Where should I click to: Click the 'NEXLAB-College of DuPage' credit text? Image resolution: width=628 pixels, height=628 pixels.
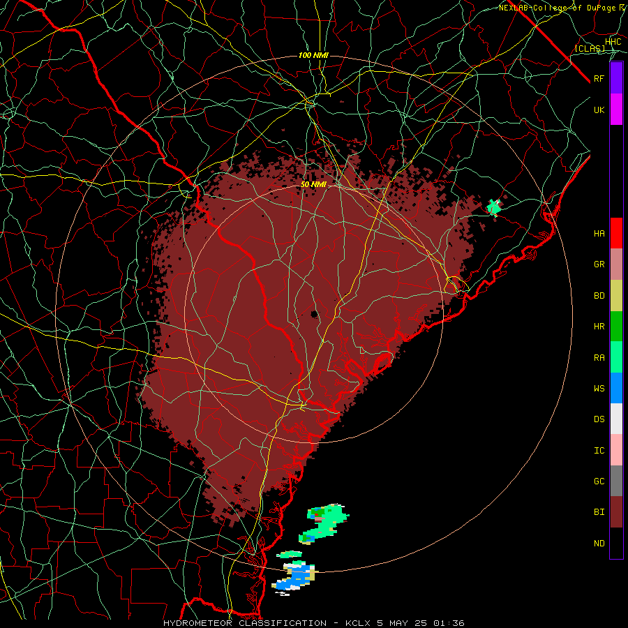coord(557,8)
